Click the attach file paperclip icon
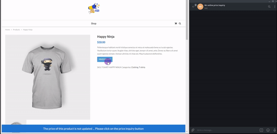Image resolution: width=277 pixels, height=134 pixels. tap(193, 130)
